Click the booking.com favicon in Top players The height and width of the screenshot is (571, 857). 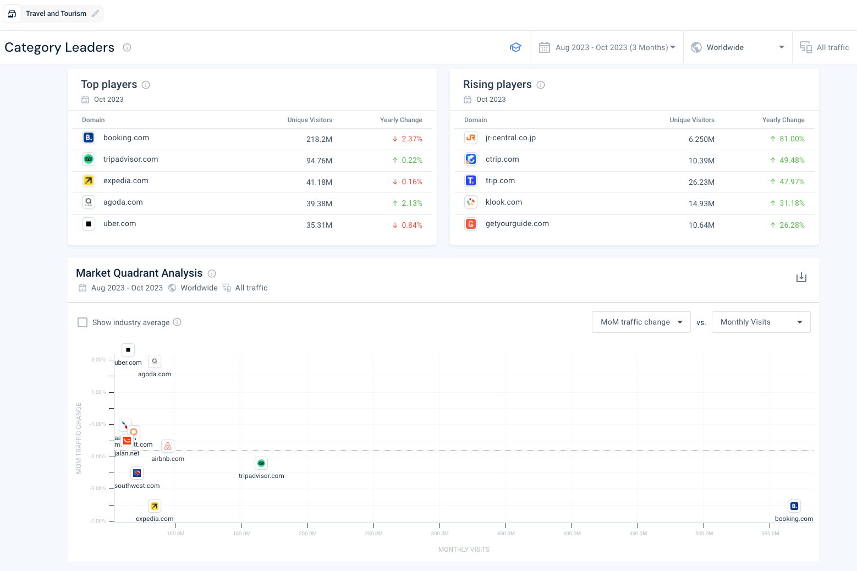pyautogui.click(x=89, y=138)
